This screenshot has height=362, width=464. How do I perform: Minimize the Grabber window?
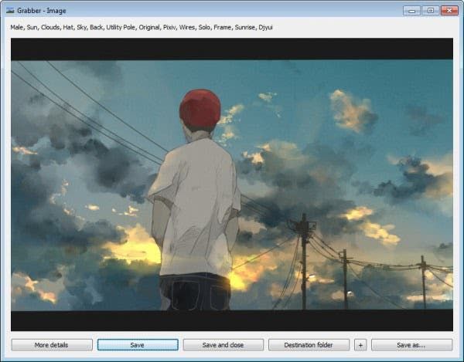point(411,11)
